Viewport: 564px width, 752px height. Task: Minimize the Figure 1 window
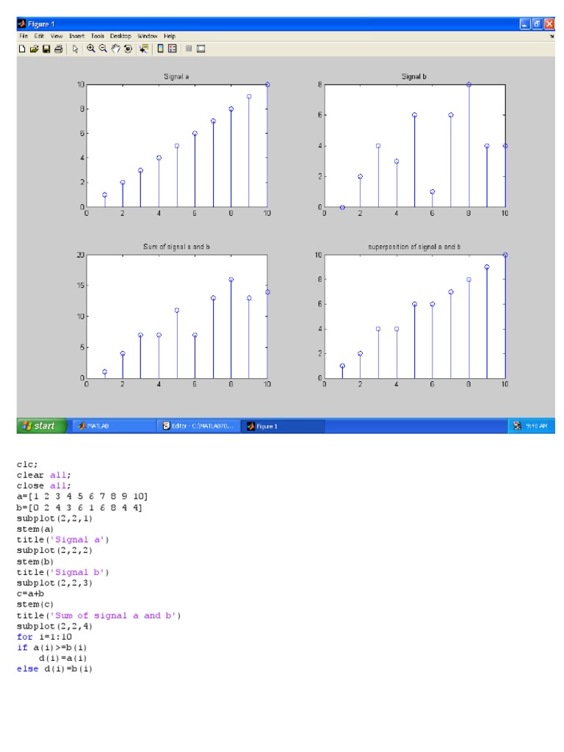(525, 24)
